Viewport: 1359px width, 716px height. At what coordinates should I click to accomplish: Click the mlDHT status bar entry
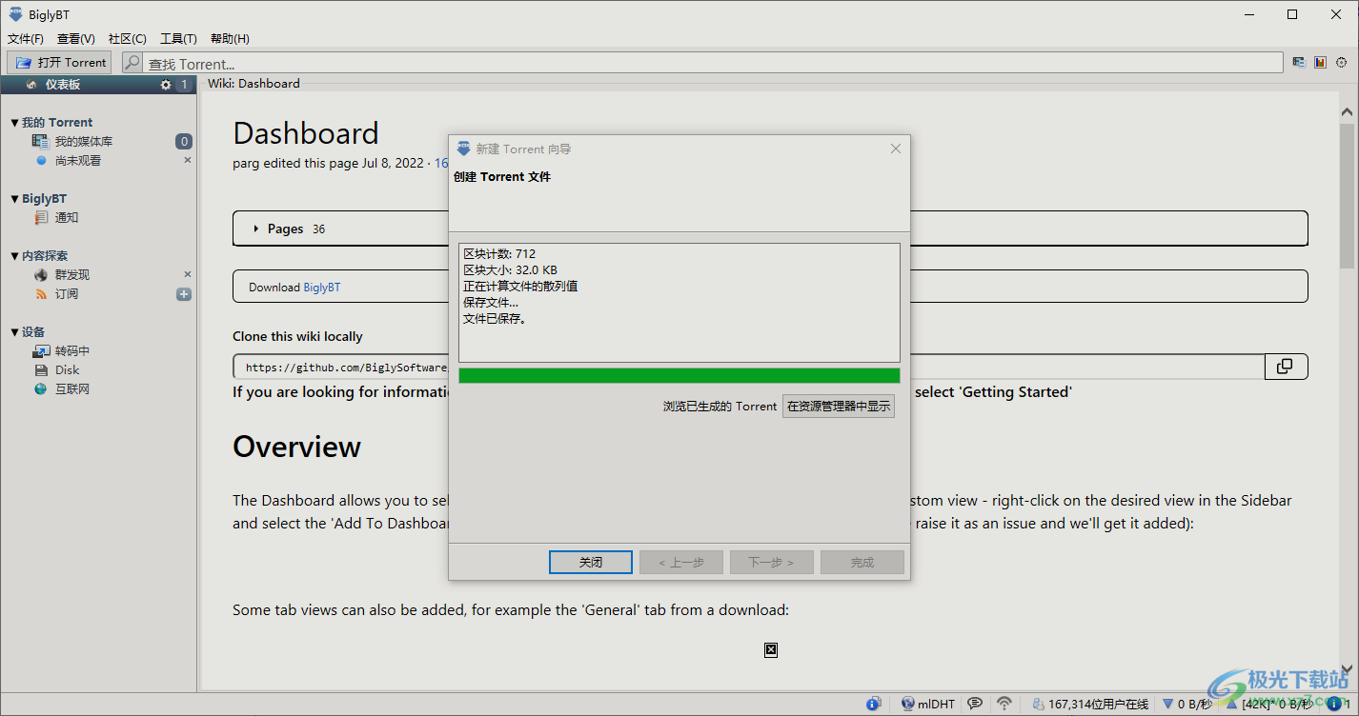point(928,705)
